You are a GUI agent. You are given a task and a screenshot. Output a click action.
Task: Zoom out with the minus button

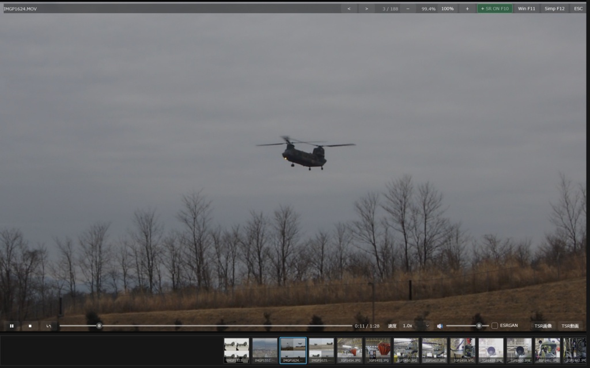coord(408,9)
